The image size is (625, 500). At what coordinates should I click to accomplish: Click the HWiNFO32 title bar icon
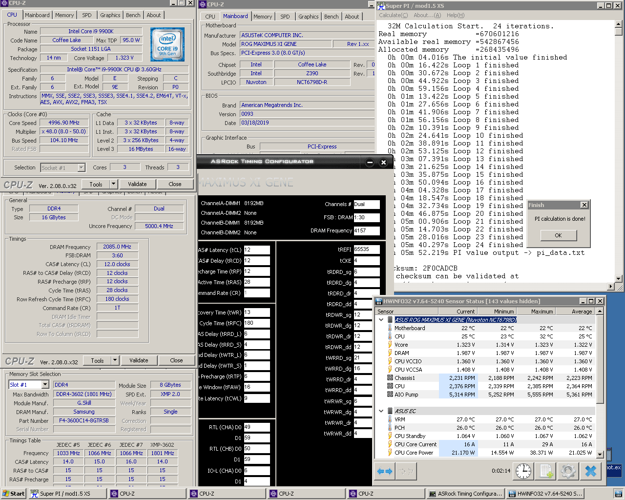click(x=378, y=301)
